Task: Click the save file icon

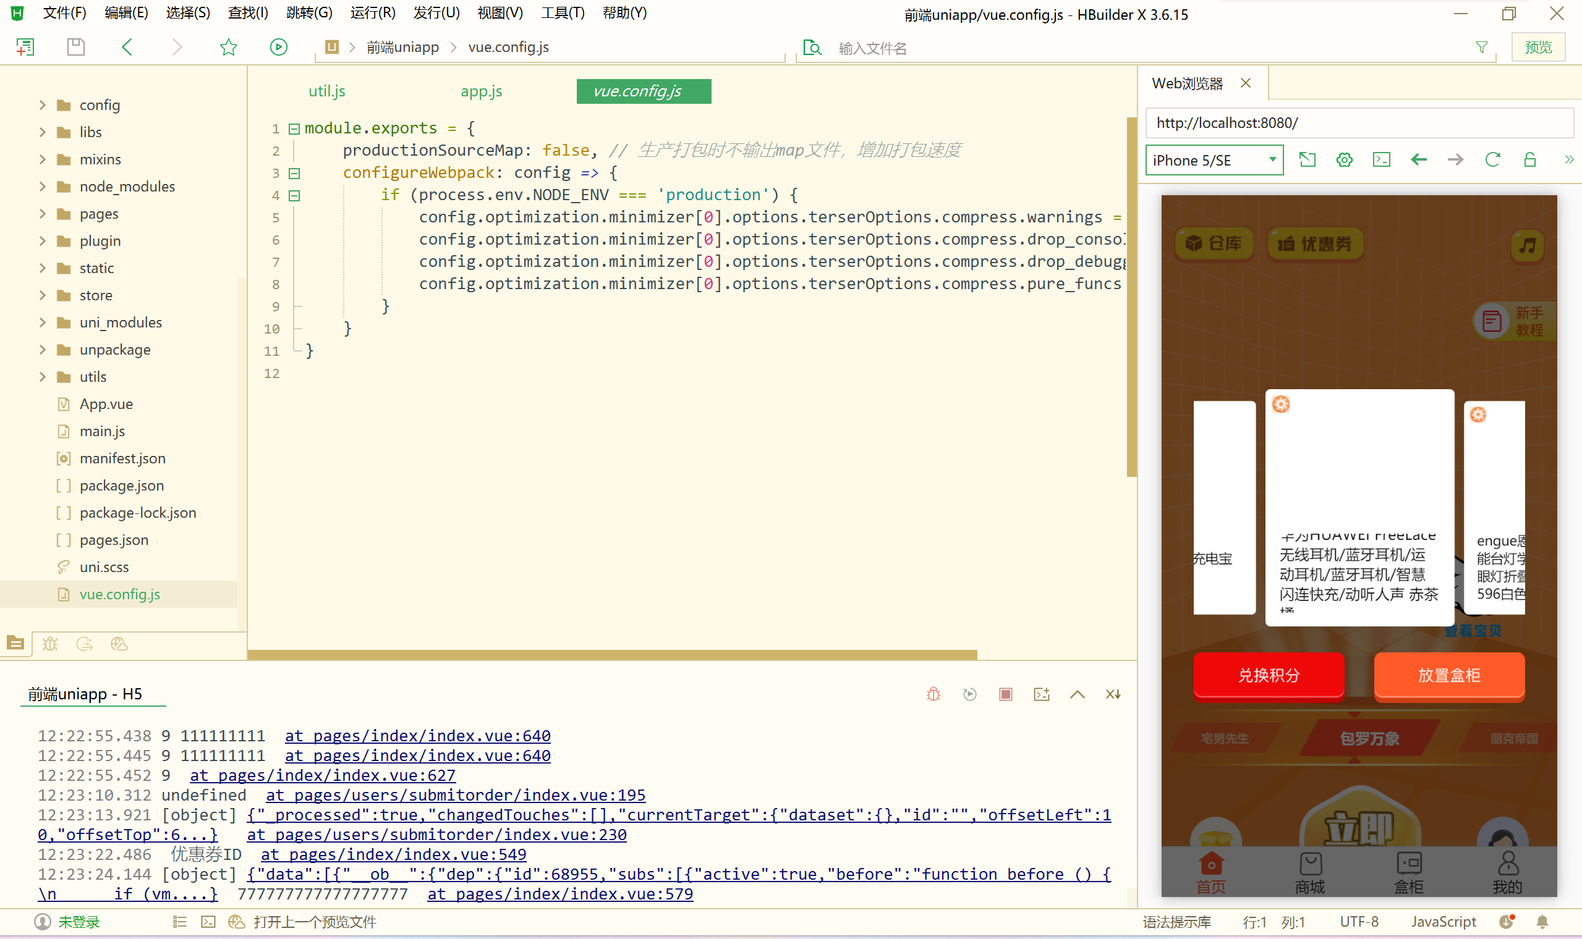Action: coord(76,48)
